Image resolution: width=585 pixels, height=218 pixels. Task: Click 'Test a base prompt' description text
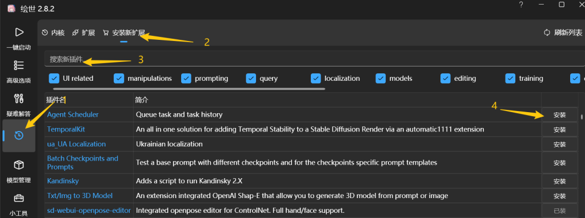(x=287, y=163)
